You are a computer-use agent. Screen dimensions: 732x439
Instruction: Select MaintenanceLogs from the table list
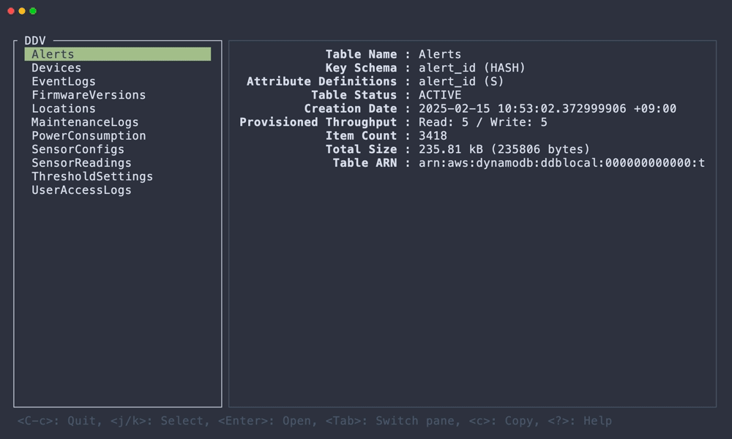point(84,121)
